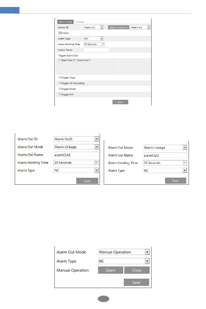Open the Alarm In2 target dropdown

click(x=140, y=28)
